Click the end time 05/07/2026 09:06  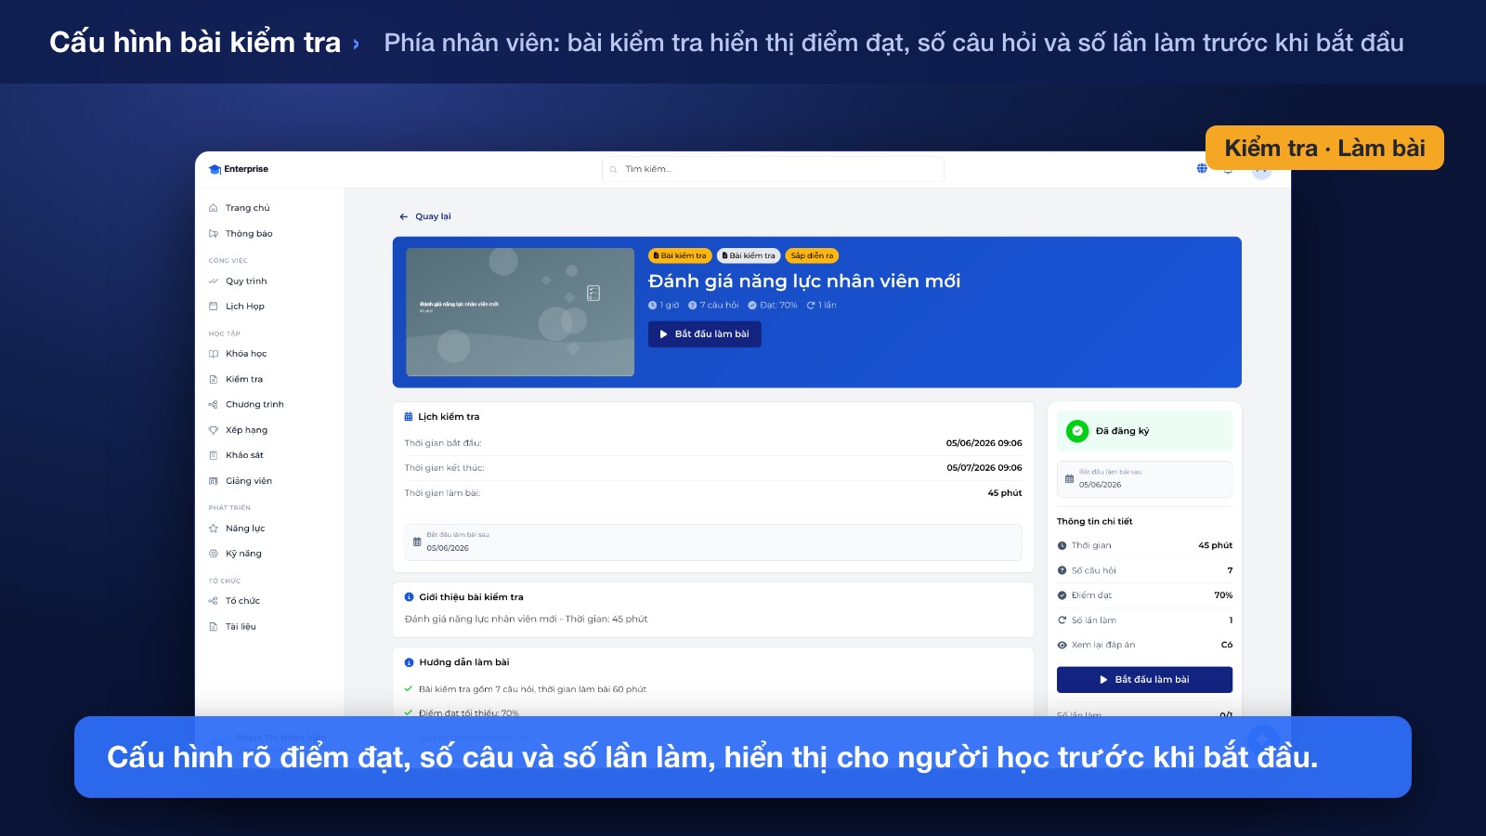[x=984, y=468]
